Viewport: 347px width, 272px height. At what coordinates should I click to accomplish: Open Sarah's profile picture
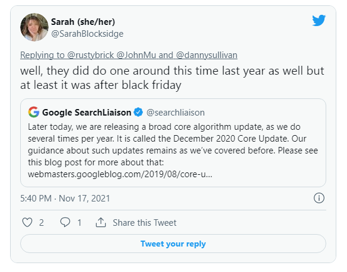tap(34, 27)
